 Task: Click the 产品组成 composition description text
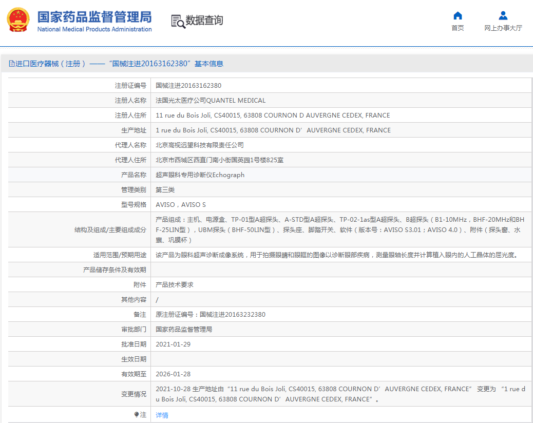tap(340, 229)
